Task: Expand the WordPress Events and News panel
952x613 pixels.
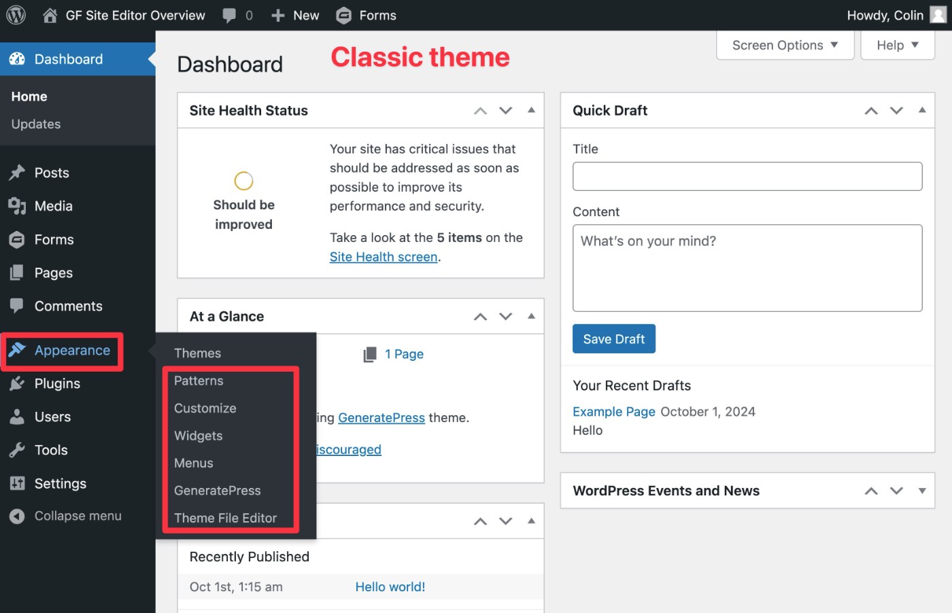Action: (922, 491)
